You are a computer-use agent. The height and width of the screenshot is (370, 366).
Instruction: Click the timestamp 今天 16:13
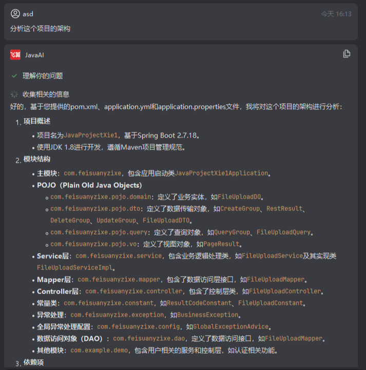[x=336, y=14]
